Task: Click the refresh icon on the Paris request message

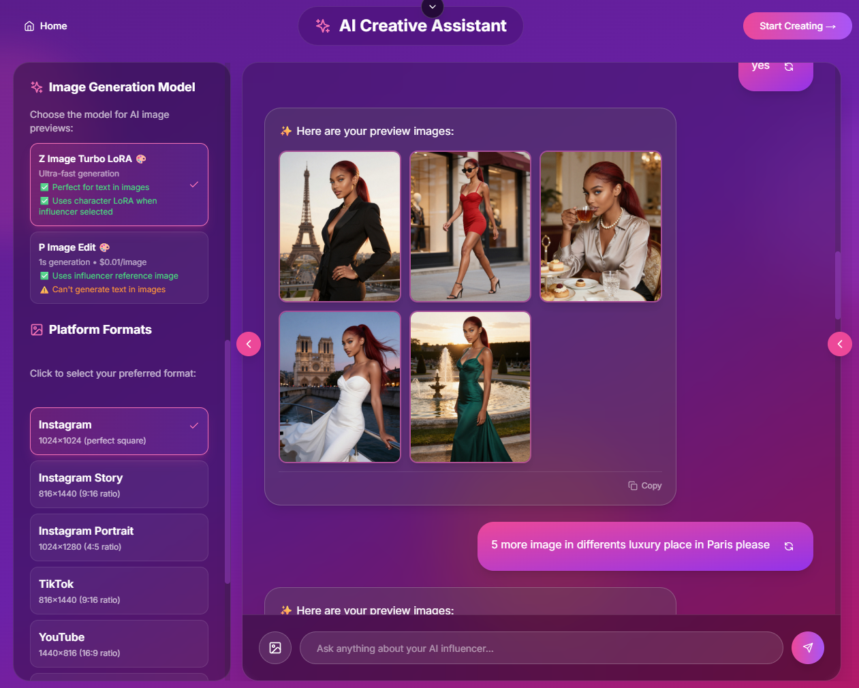Action: click(x=789, y=546)
